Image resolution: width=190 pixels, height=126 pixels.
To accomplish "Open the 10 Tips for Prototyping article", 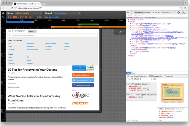I will pyautogui.click(x=32, y=70).
